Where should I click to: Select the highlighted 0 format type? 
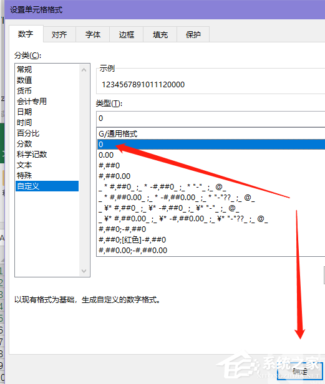(211, 145)
